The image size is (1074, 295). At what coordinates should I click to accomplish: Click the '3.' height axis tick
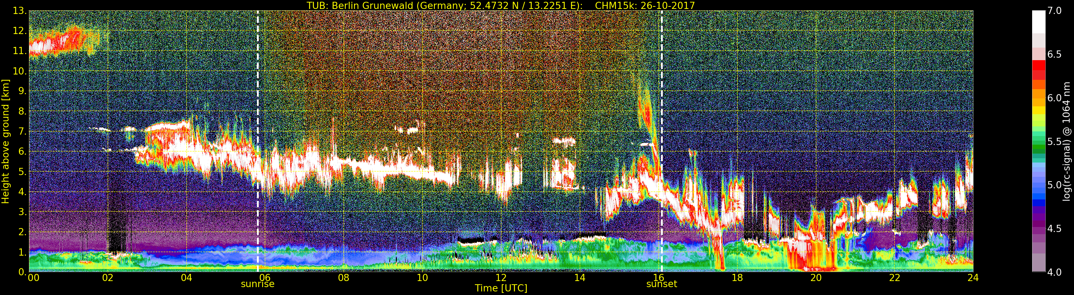(x=22, y=212)
